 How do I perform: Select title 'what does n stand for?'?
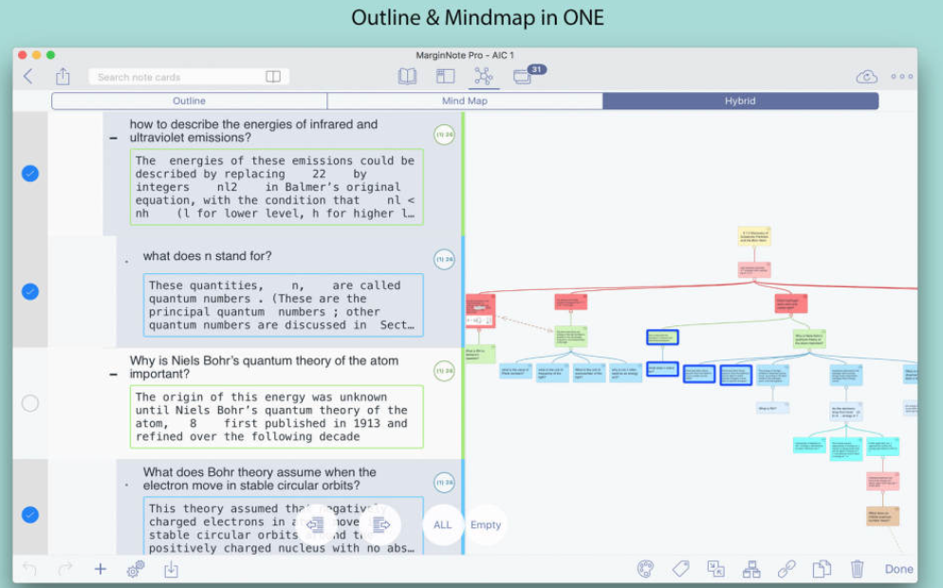[x=207, y=256]
